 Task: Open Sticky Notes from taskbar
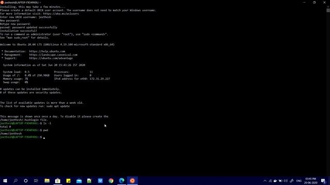coord(69,180)
